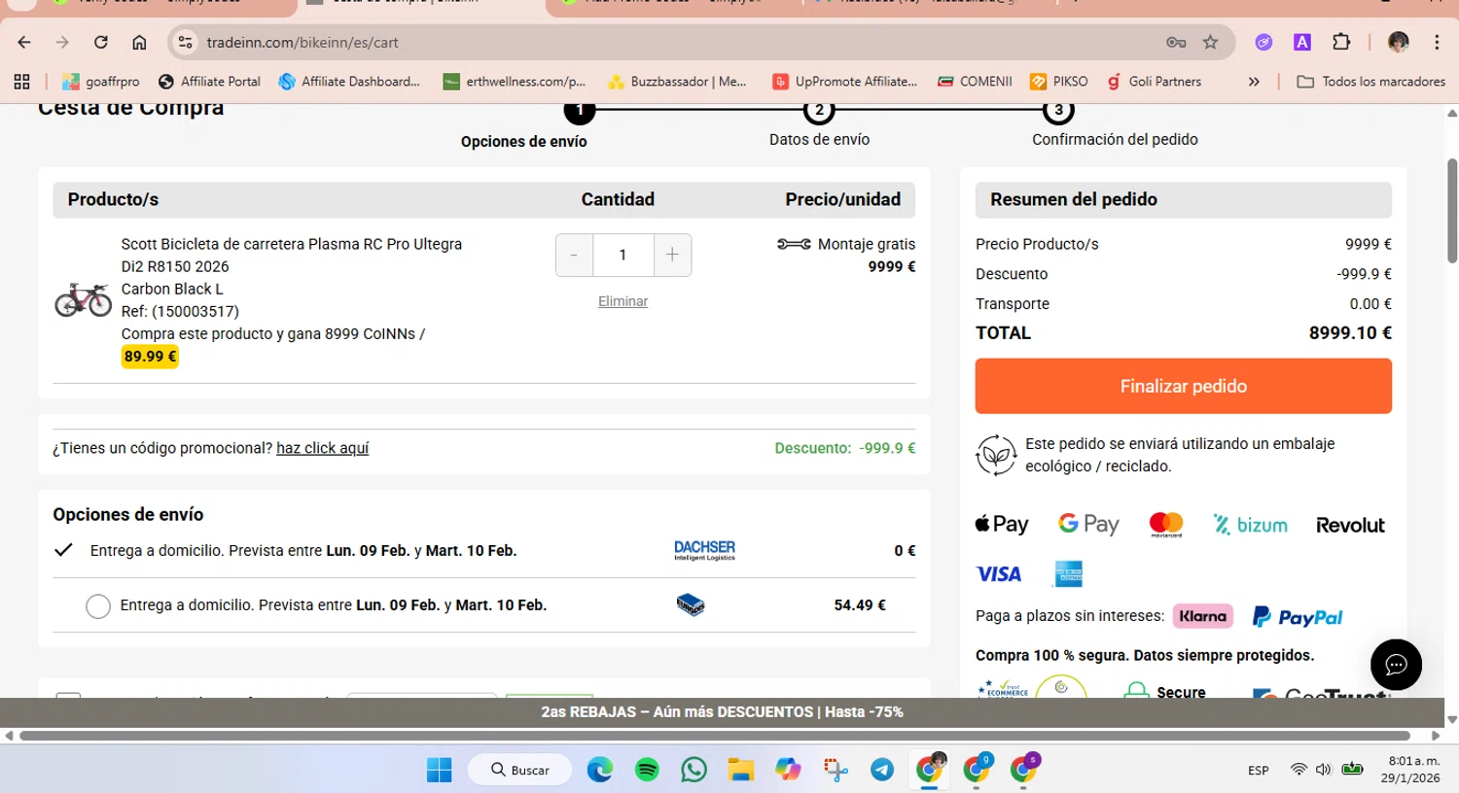This screenshot has width=1459, height=793.
Task: Click the 2as REBAJAS promo banner
Action: coord(722,712)
